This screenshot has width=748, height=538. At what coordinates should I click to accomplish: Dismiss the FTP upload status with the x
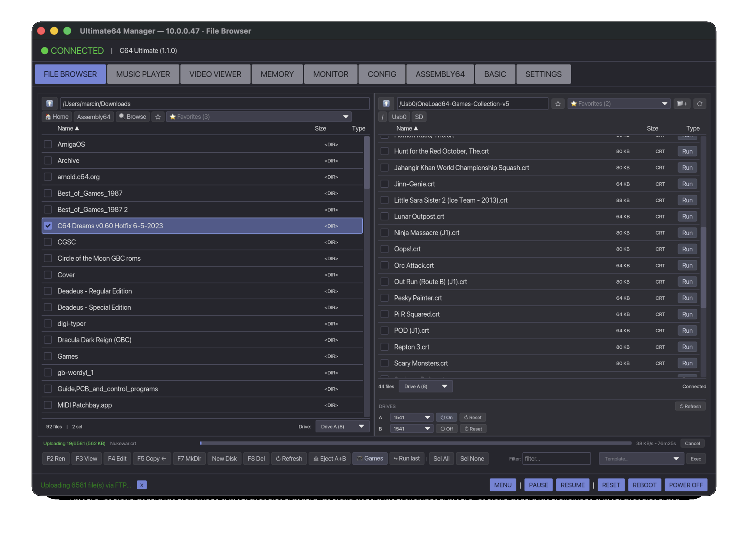pos(142,485)
